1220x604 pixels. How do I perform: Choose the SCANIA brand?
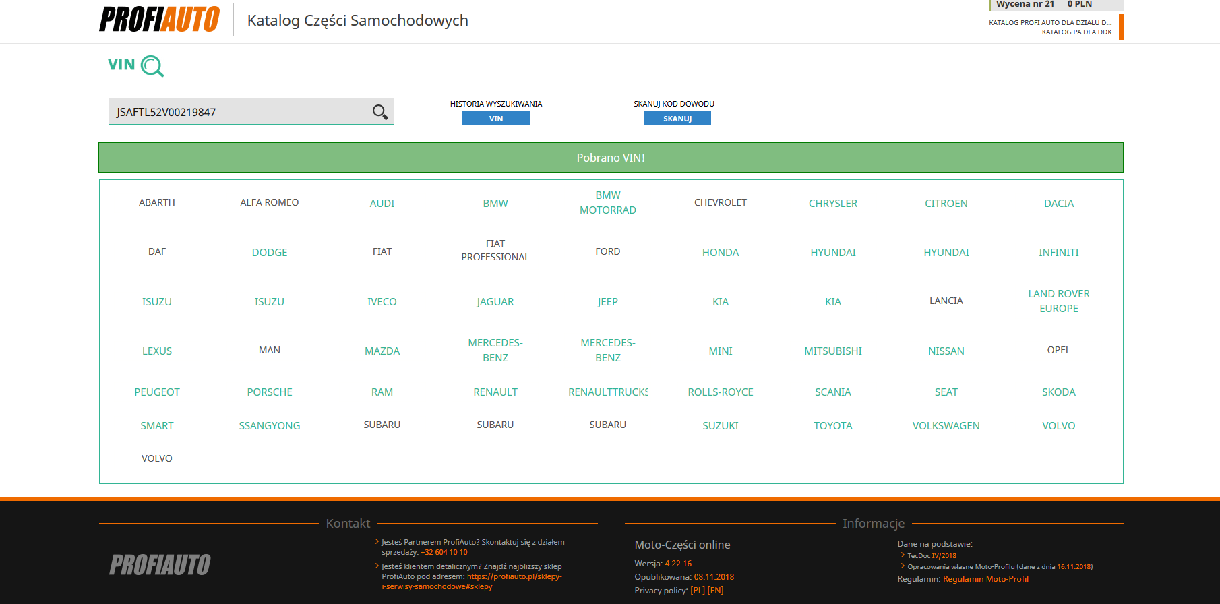coord(833,392)
